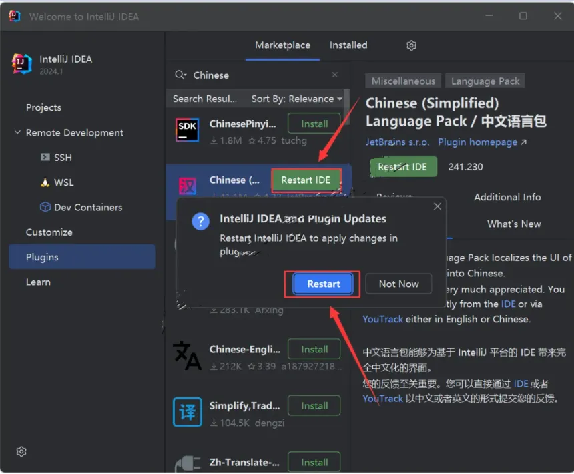Open the Sort By Relevance dropdown
Screen dimensions: 574x474
tap(296, 99)
